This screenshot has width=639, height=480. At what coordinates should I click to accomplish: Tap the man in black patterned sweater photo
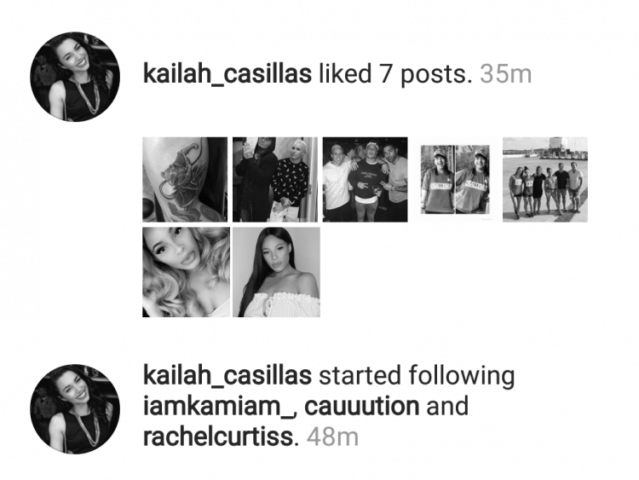(275, 179)
